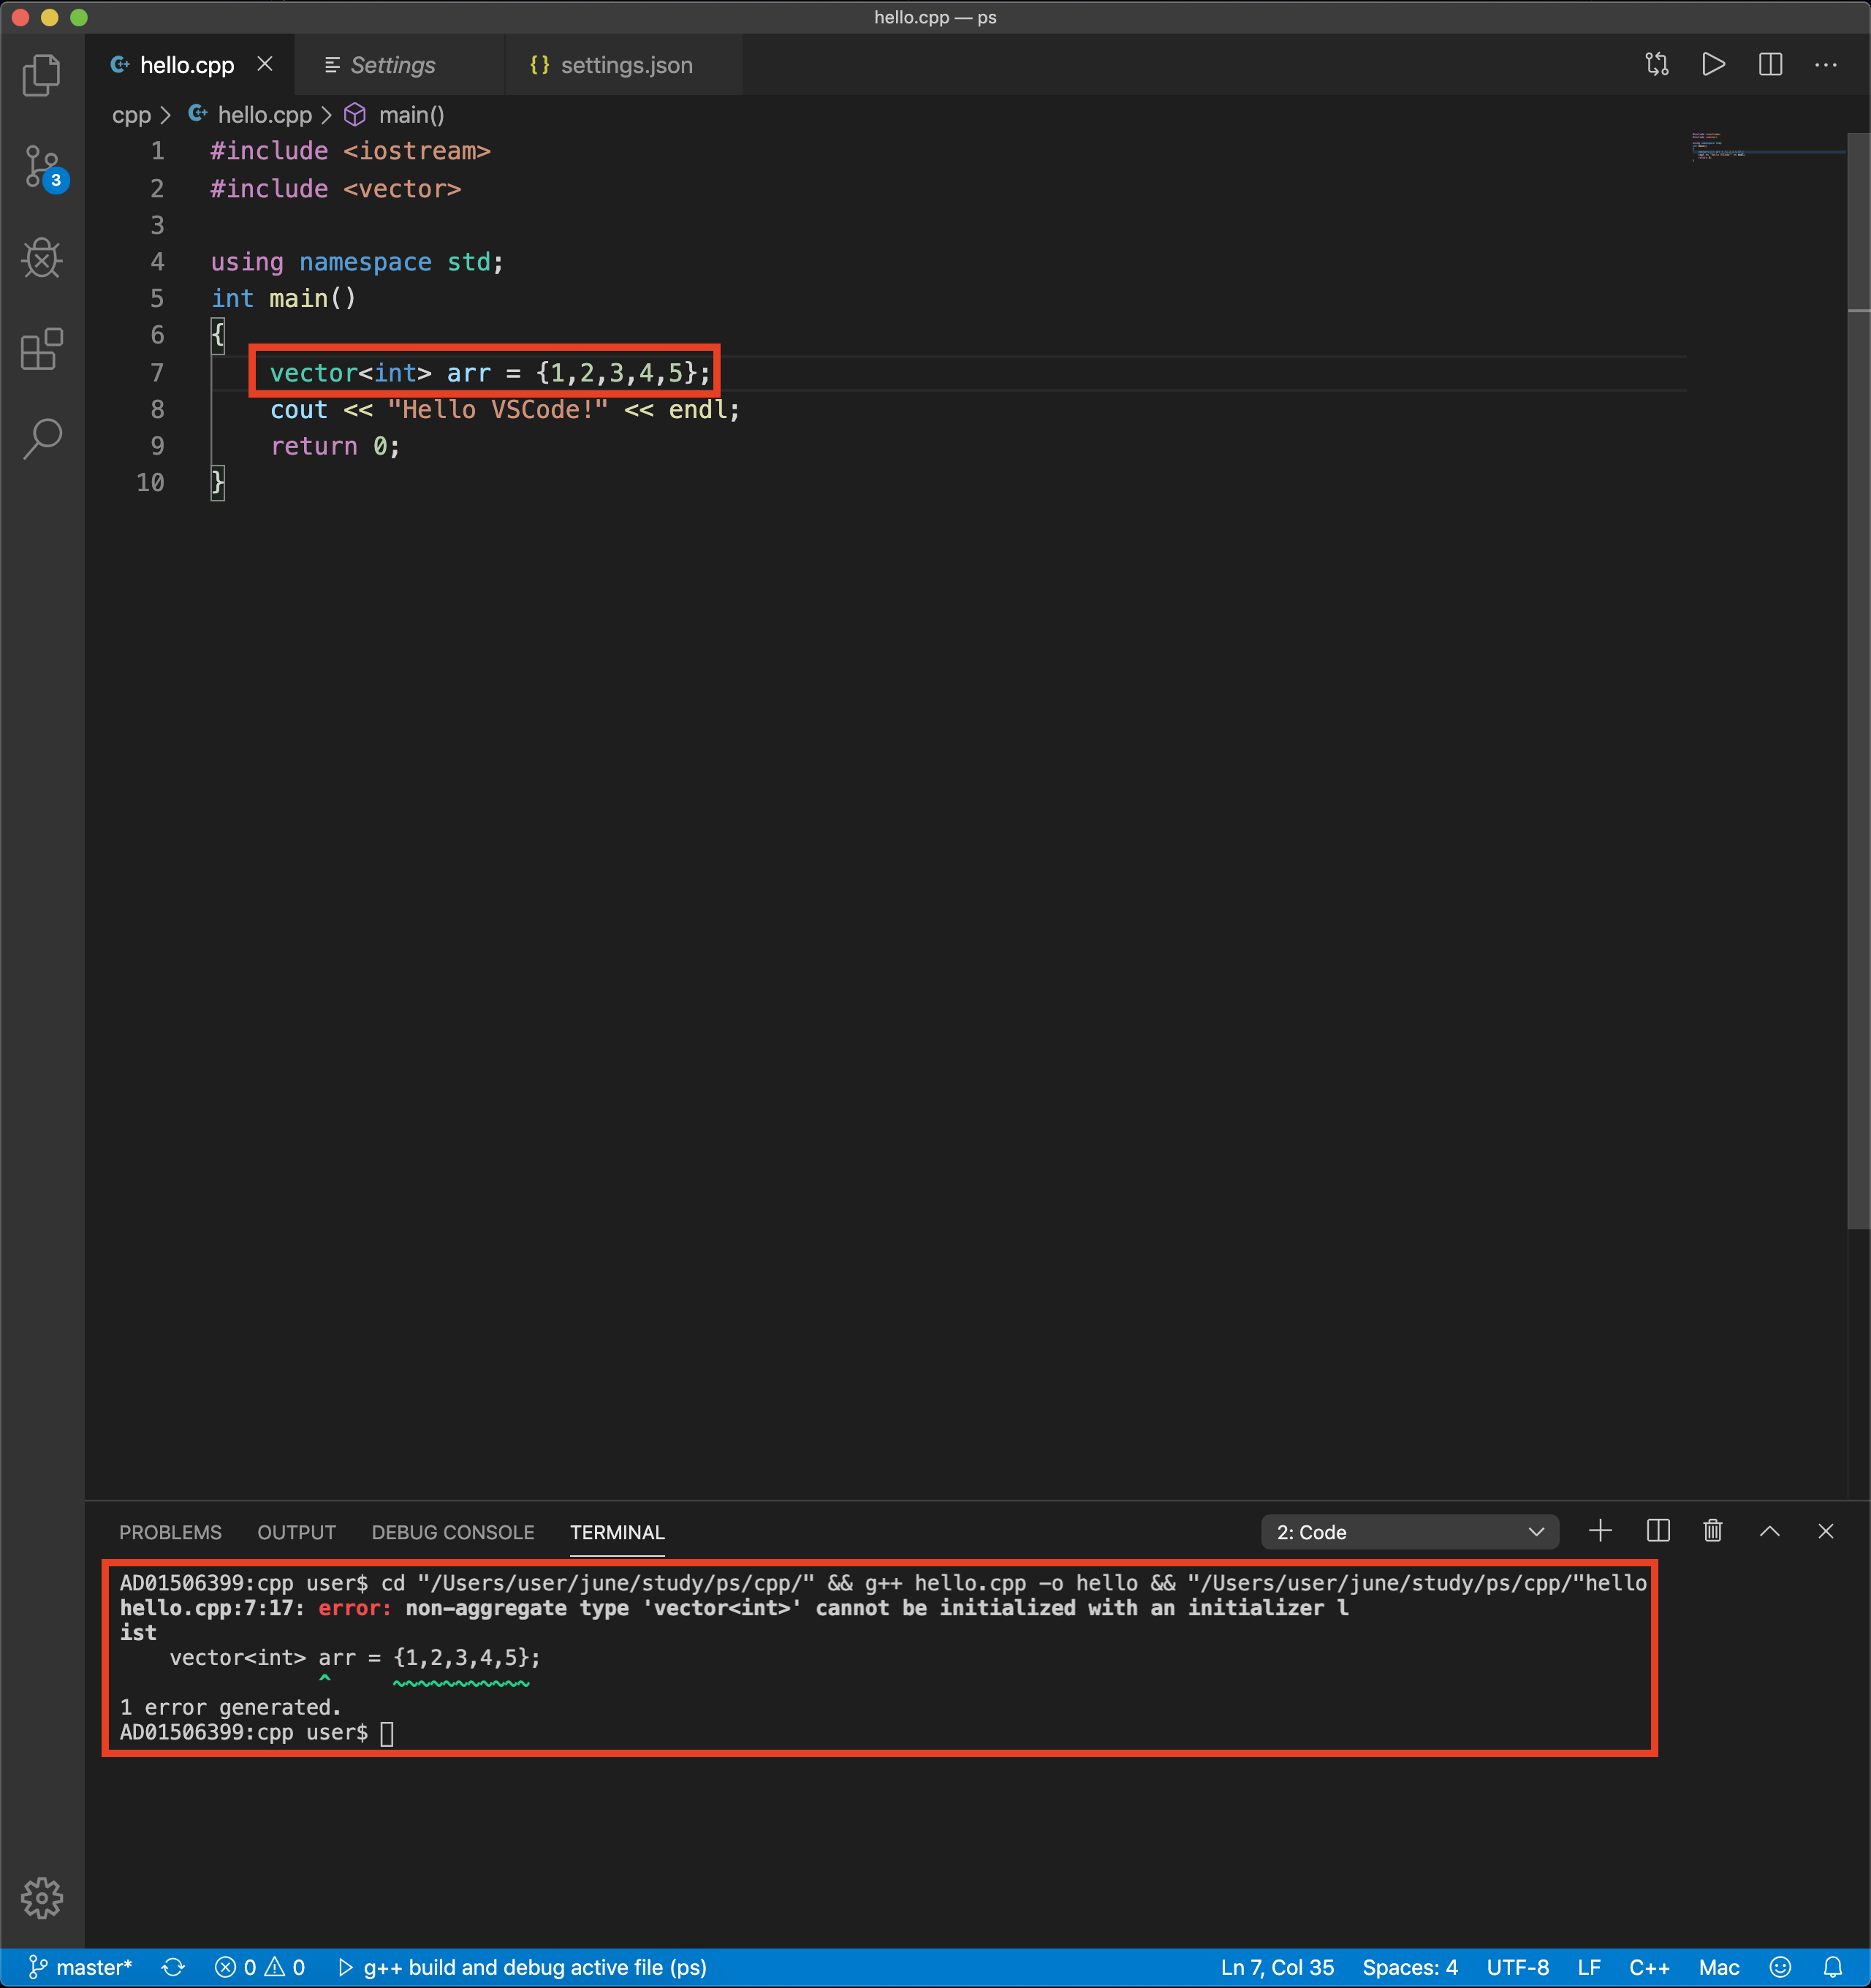This screenshot has width=1871, height=1988.
Task: Kill terminal with trash icon
Action: click(x=1713, y=1531)
